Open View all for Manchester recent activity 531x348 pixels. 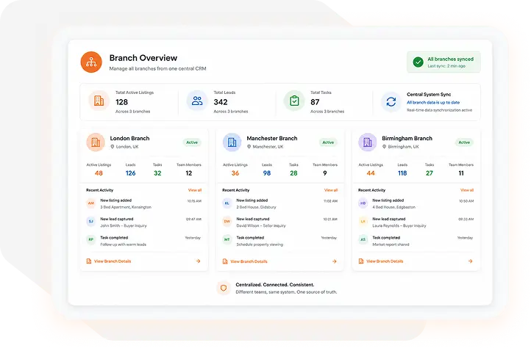coord(331,190)
